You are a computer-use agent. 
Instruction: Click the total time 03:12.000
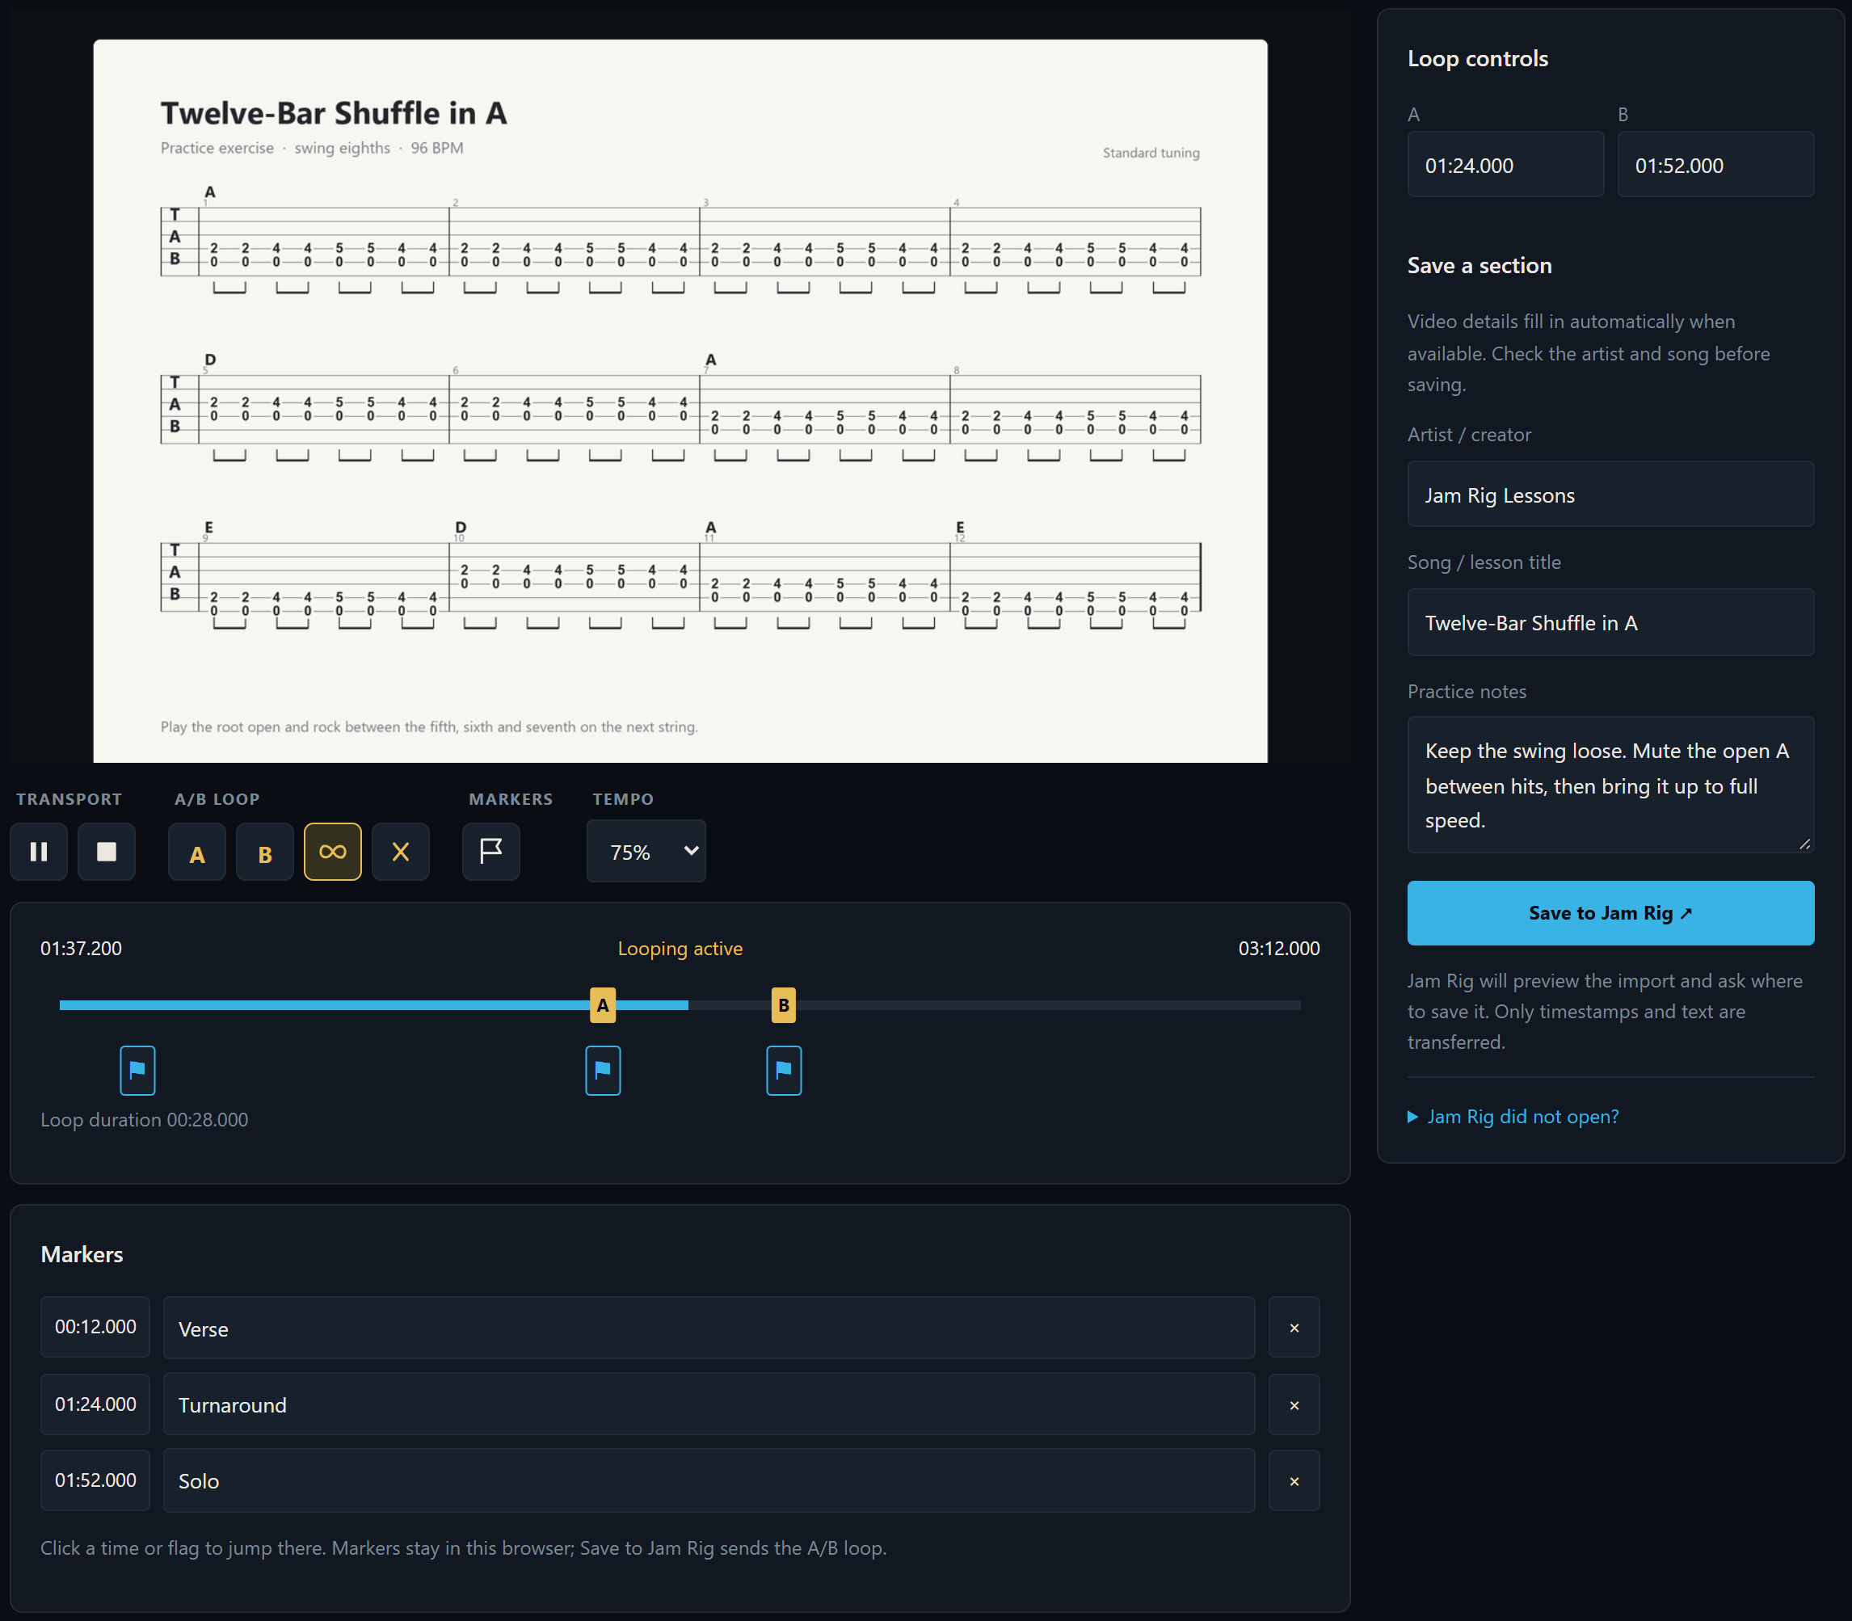pos(1278,948)
